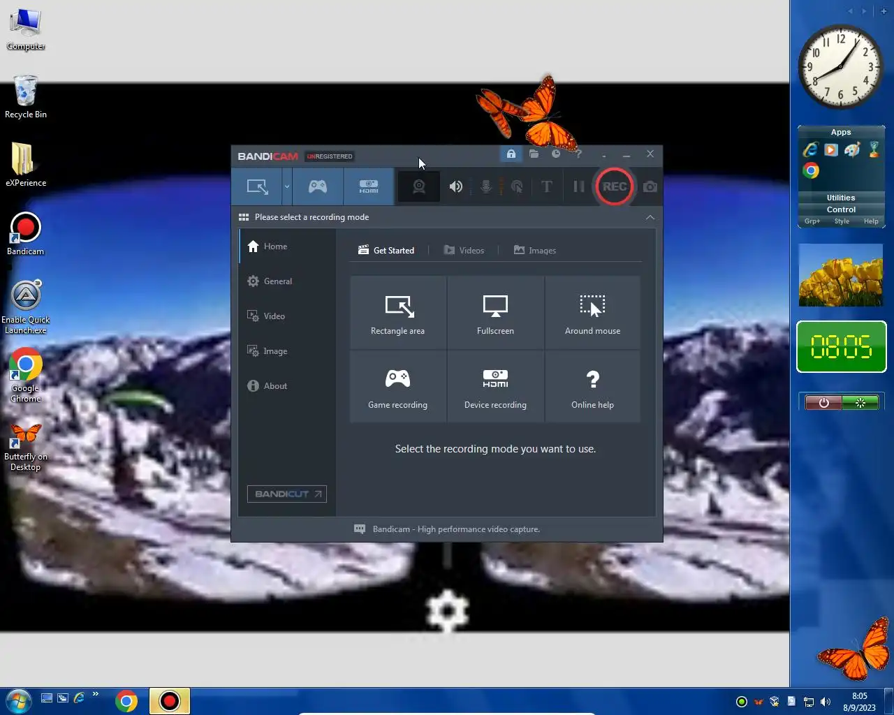Click the green digital clock gadget
This screenshot has height=715, width=894.
pos(842,347)
